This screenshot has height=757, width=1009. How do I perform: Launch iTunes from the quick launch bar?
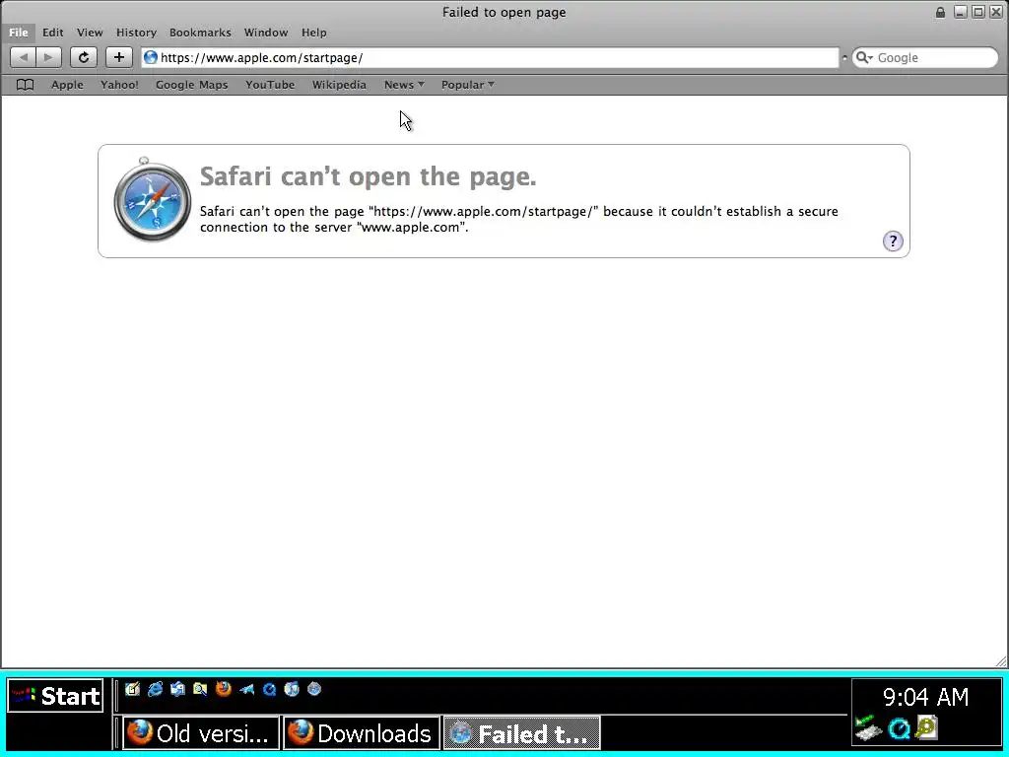point(292,689)
